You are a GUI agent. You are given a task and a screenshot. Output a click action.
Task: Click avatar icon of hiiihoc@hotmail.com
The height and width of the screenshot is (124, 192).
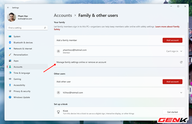click(58, 93)
